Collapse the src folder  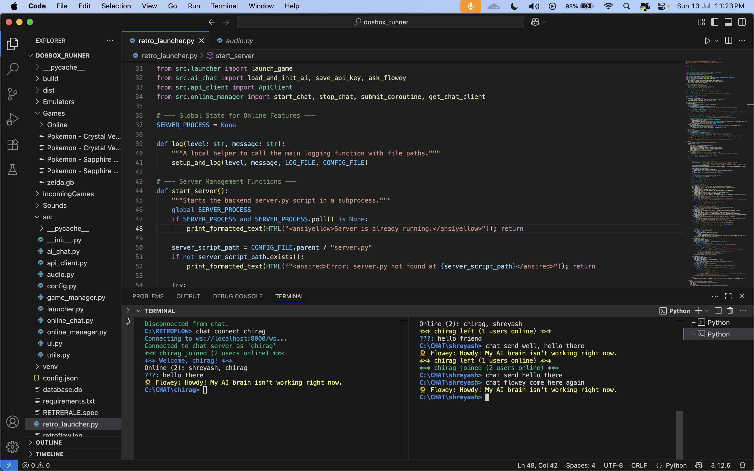point(48,217)
